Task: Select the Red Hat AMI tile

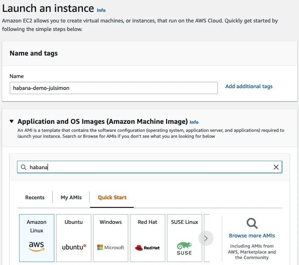Action: [x=147, y=237]
